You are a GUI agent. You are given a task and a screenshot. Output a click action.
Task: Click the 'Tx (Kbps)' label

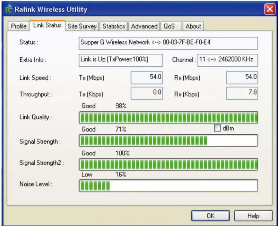(91, 94)
